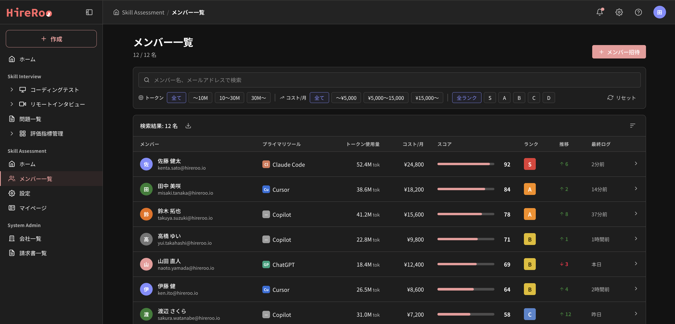The width and height of the screenshot is (675, 324).
Task: Click rank C badge for 渡辺 さくら
Action: click(530, 314)
